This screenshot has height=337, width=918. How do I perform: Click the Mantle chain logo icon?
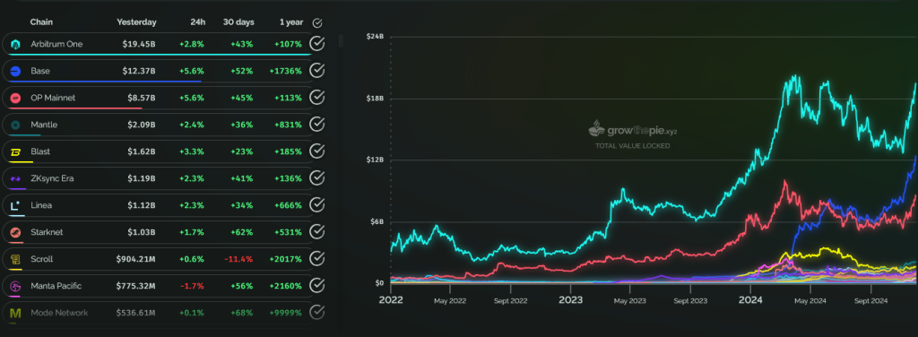coord(15,125)
